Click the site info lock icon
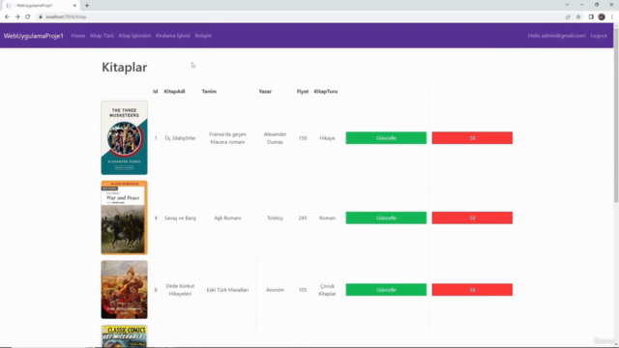This screenshot has width=619, height=348. pos(41,16)
